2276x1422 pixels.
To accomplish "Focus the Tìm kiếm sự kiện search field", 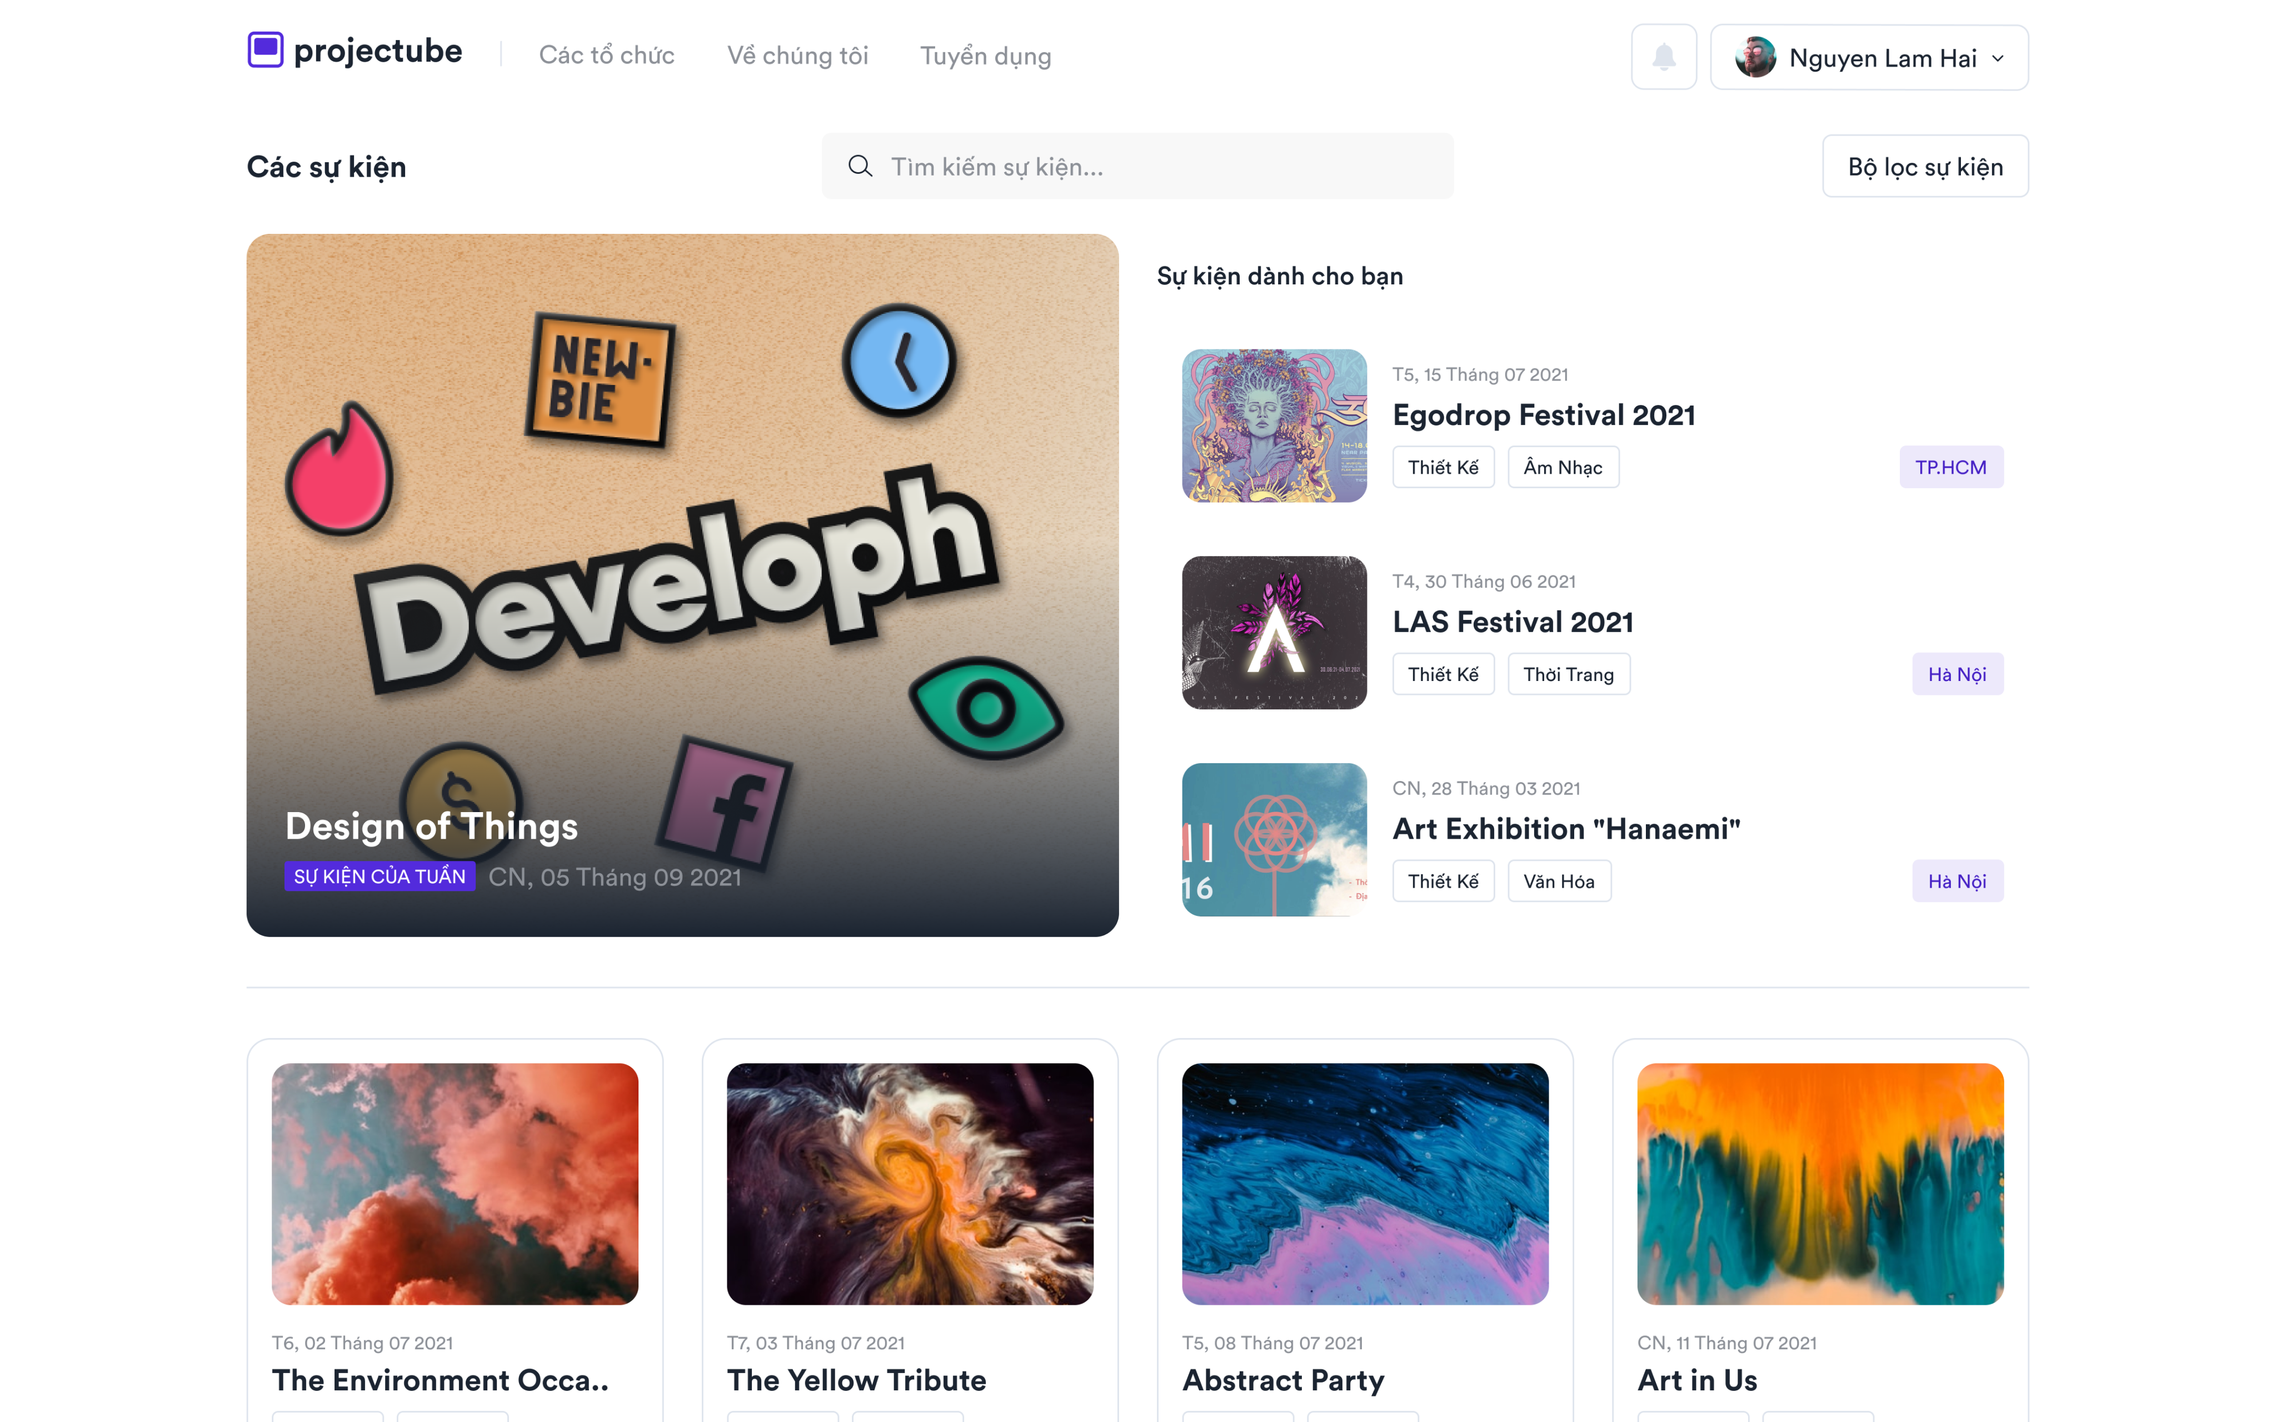I will point(1157,167).
